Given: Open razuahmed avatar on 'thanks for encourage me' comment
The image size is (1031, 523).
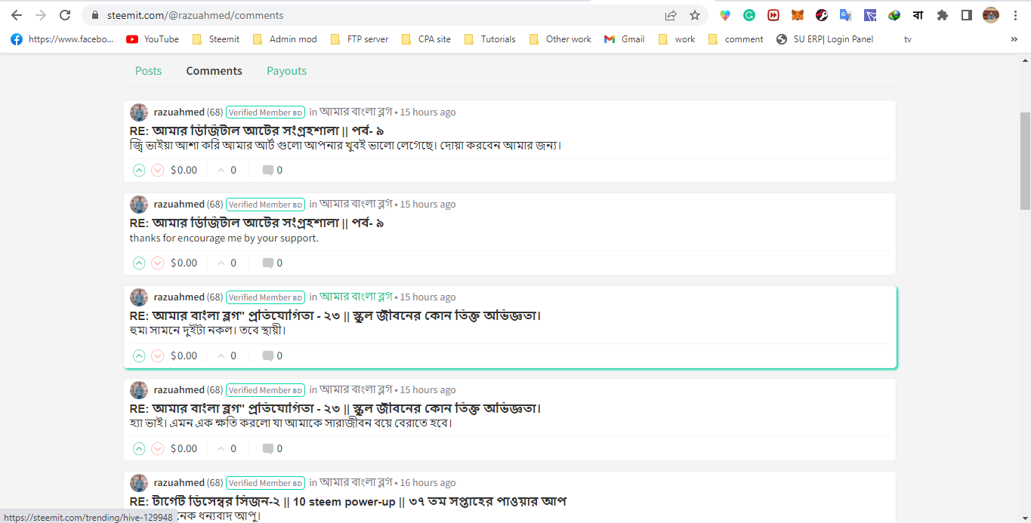Looking at the screenshot, I should coord(139,205).
